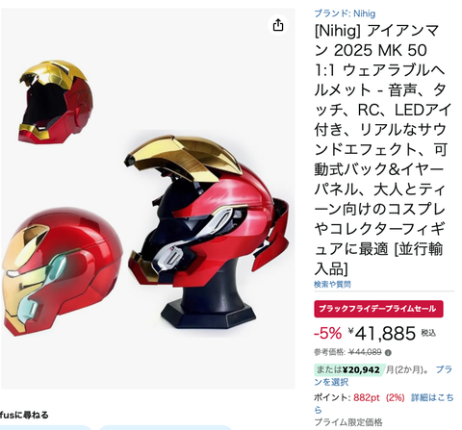Click the red 882pt points text
The height and width of the screenshot is (430, 462).
coord(367,398)
